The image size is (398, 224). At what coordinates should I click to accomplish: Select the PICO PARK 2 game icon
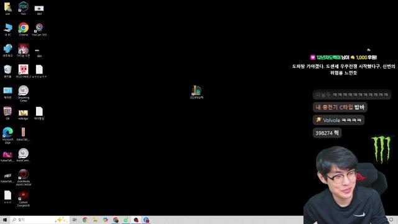click(x=24, y=71)
